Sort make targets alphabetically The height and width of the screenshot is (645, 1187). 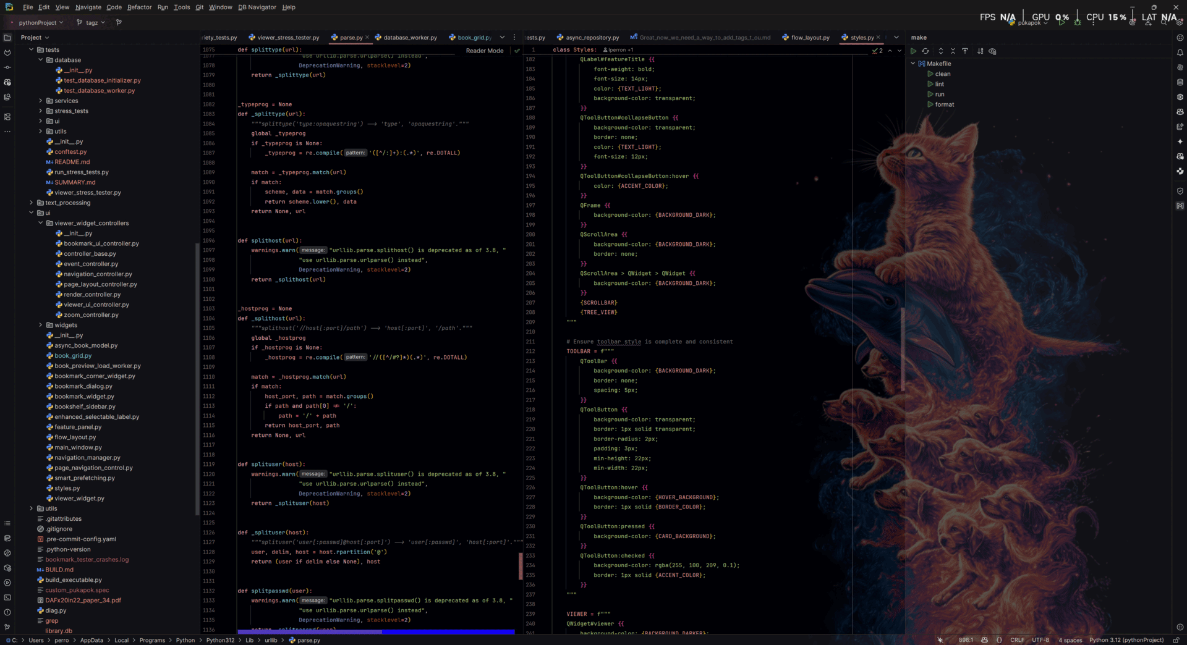click(x=980, y=51)
